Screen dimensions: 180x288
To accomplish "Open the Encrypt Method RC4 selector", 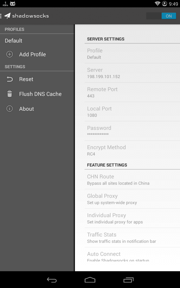I will [132, 150].
